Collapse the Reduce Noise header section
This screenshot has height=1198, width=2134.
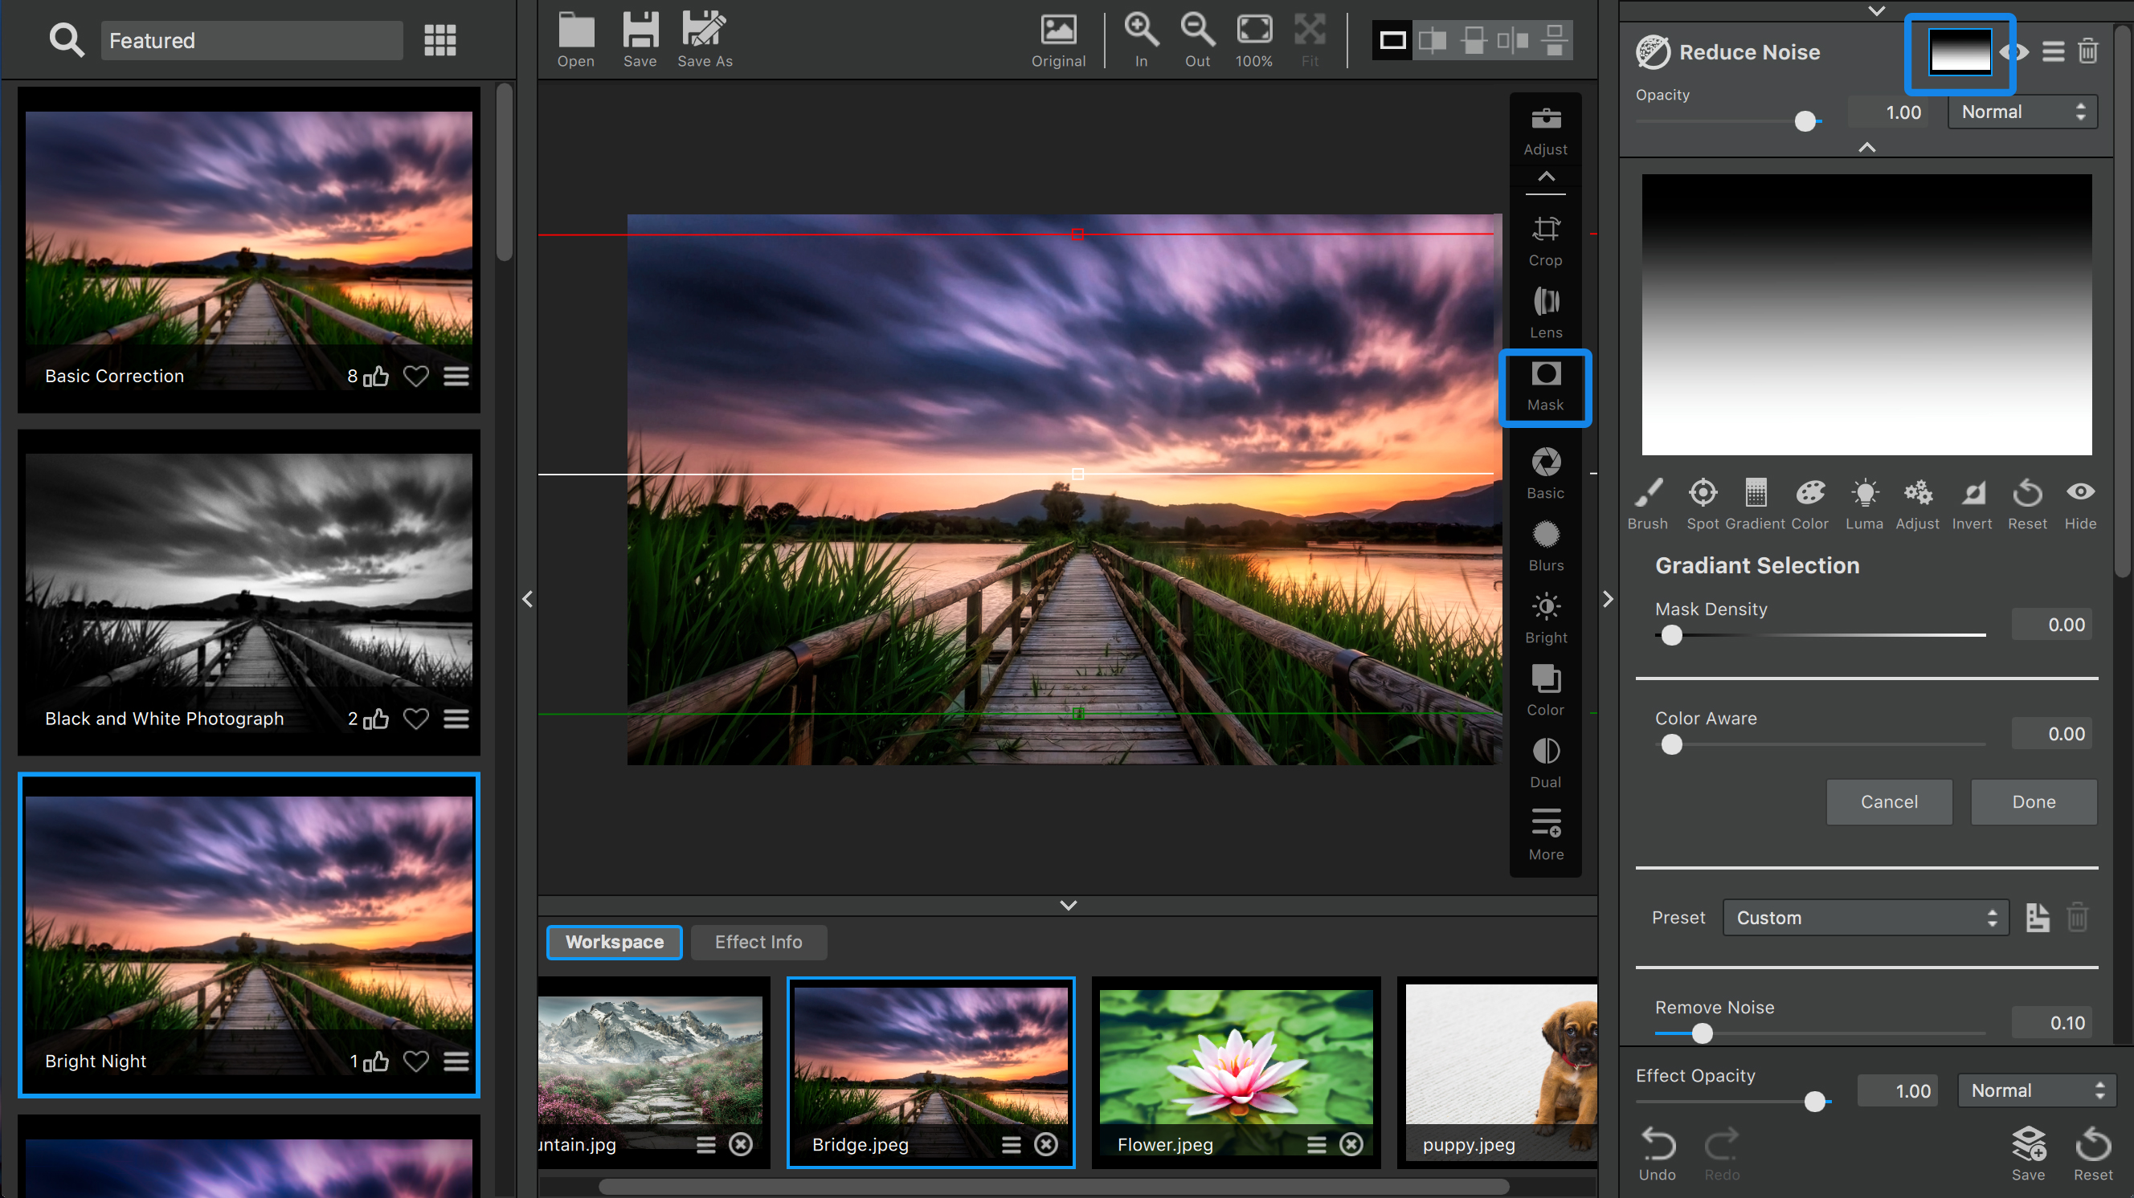pyautogui.click(x=1866, y=148)
